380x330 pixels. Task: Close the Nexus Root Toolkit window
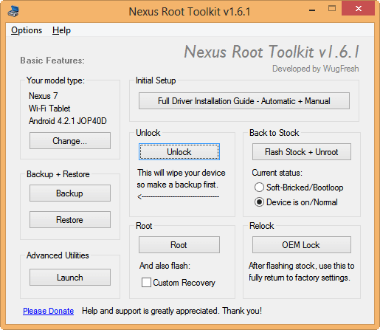point(359,9)
